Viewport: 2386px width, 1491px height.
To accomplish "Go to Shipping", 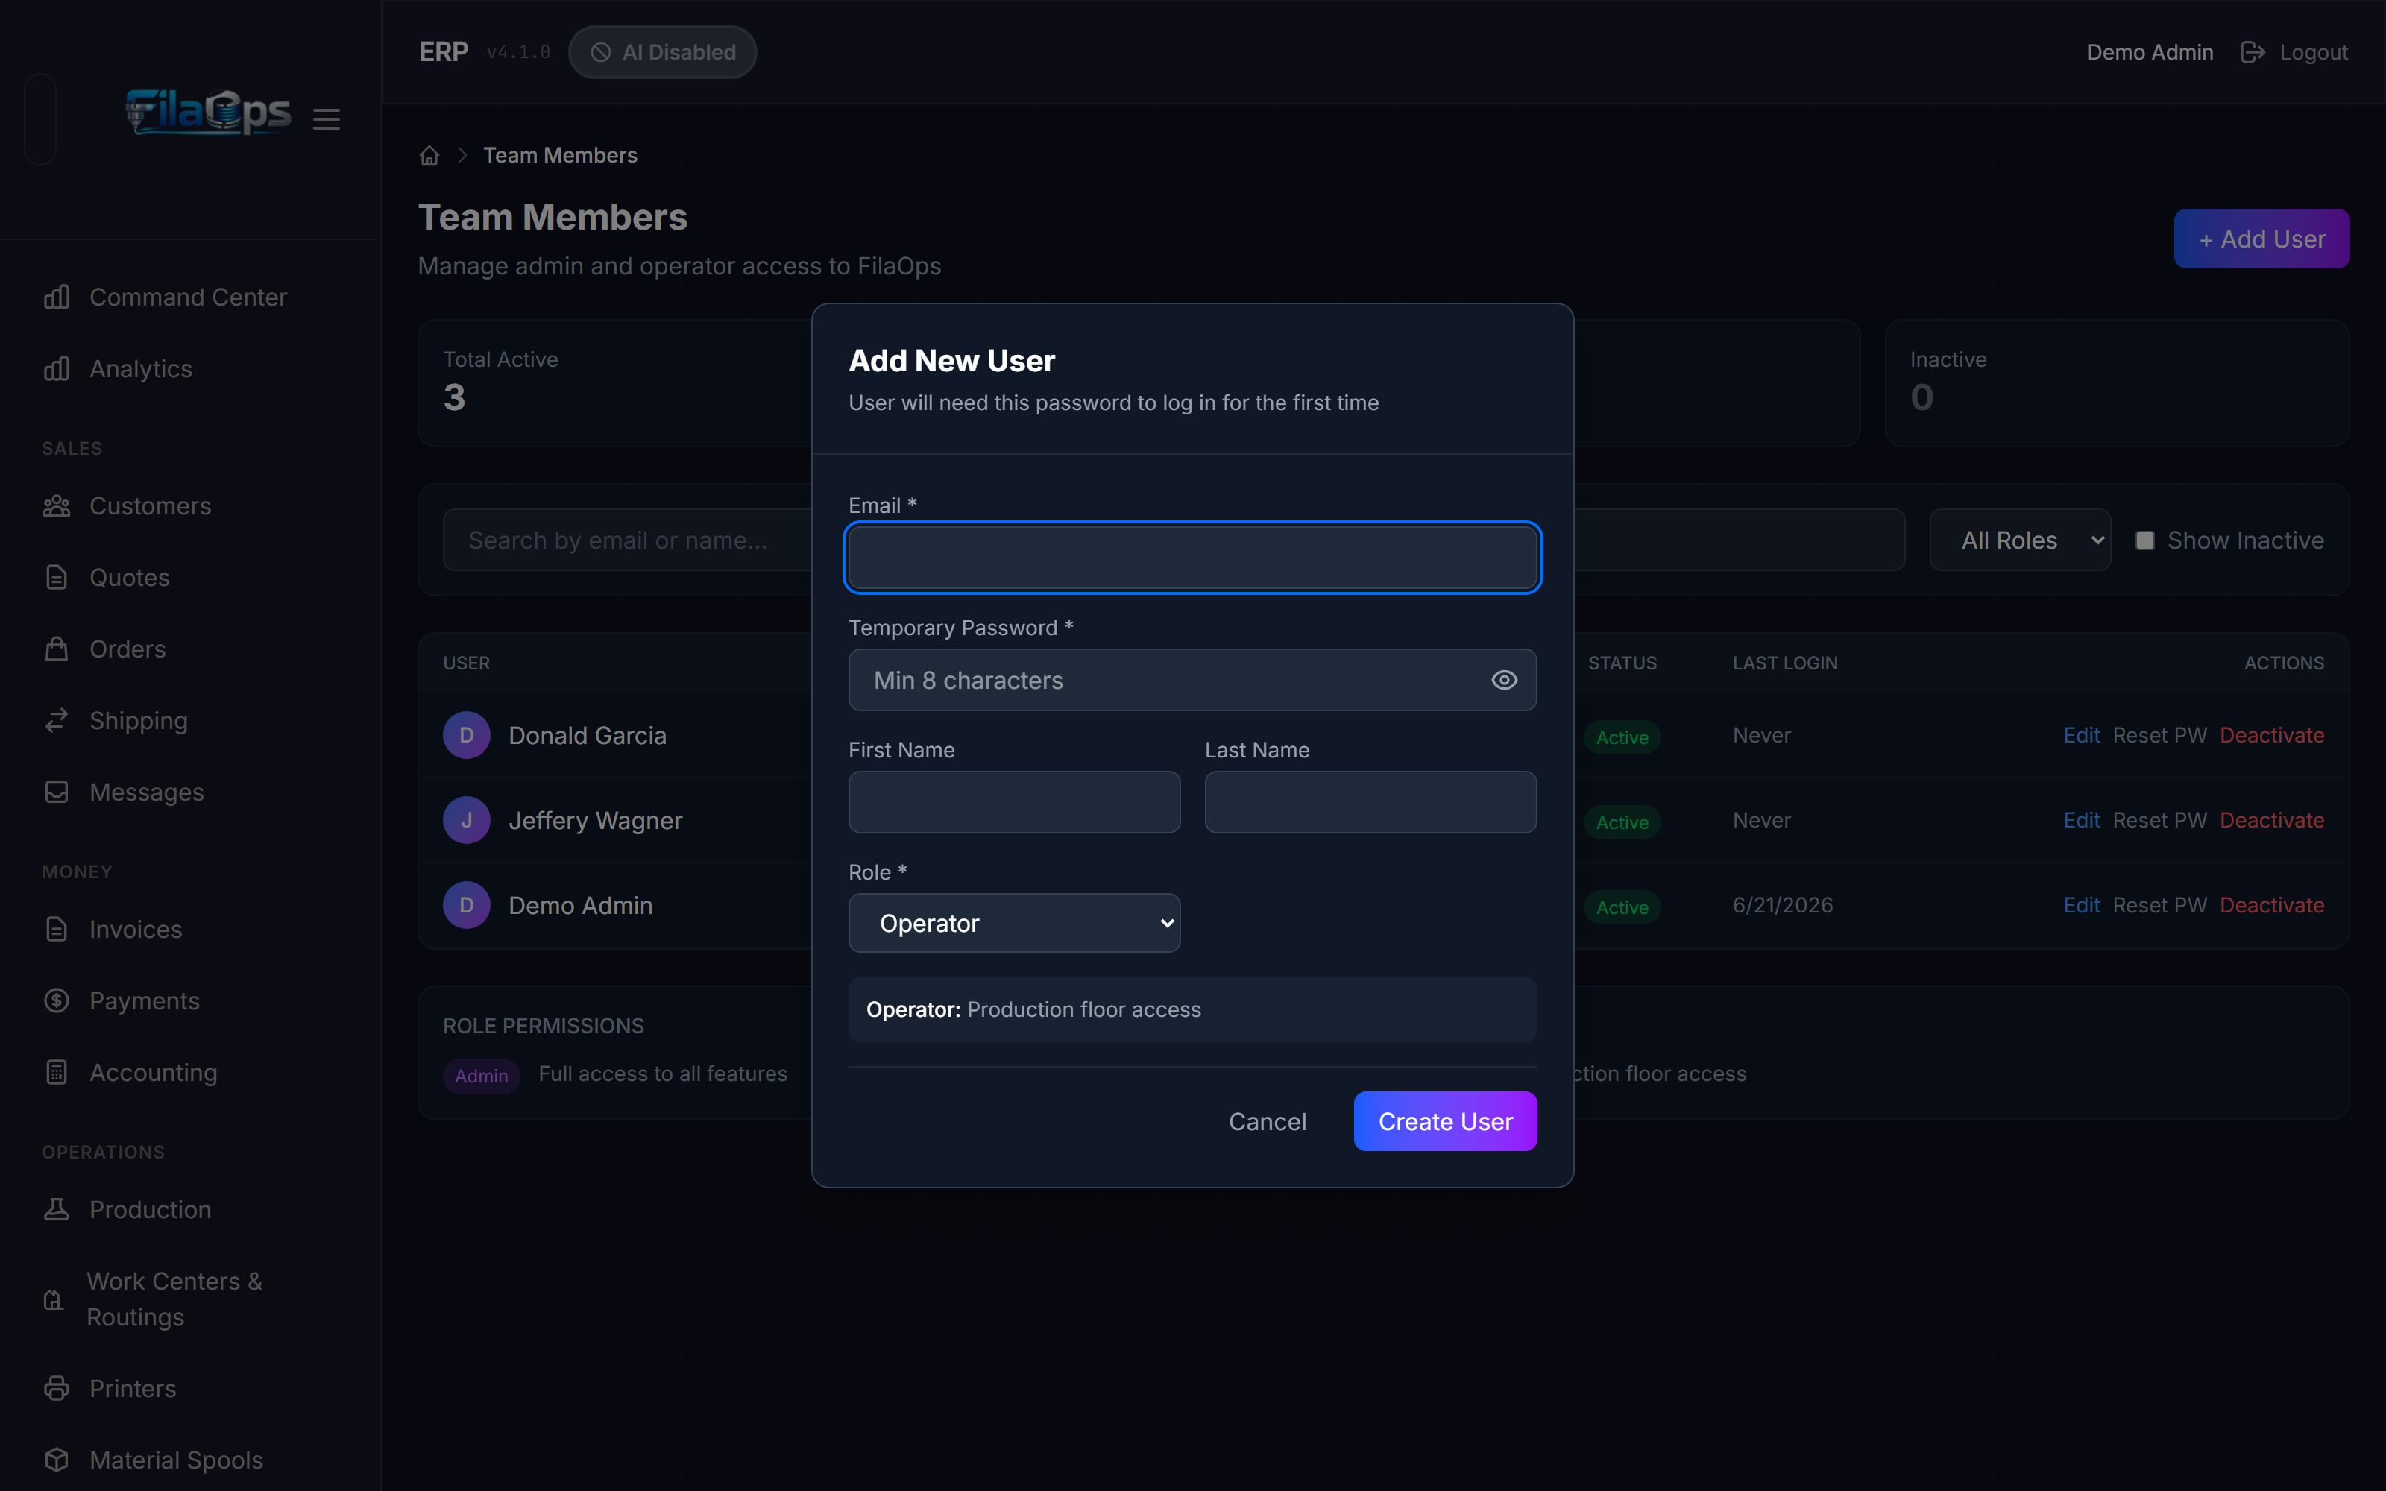I will tap(139, 721).
